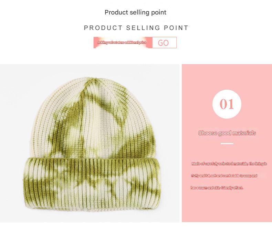Select the 'Made of carefully selected materials' line

click(x=229, y=164)
